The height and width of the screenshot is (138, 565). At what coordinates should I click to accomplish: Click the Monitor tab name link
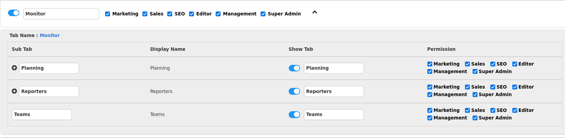50,35
